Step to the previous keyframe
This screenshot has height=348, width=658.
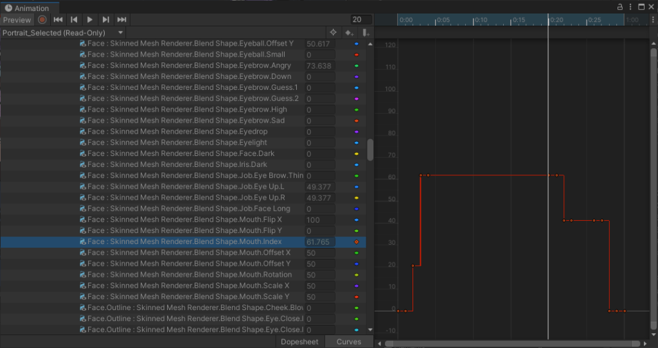click(x=74, y=20)
